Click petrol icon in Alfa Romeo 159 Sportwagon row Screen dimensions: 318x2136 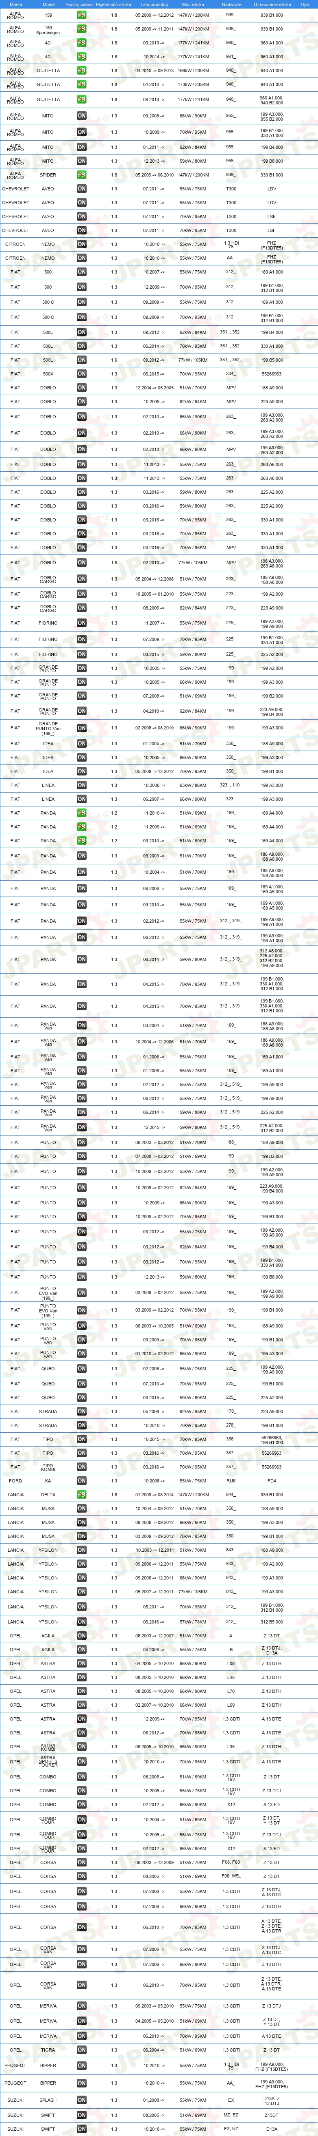pyautogui.click(x=81, y=29)
